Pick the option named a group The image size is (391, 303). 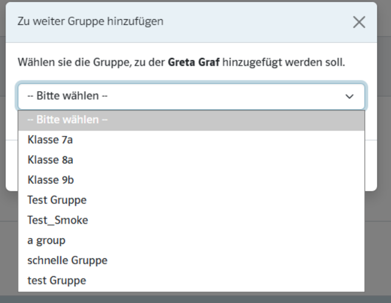[47, 240]
